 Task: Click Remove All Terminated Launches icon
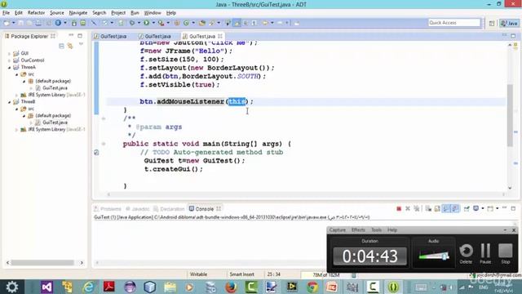pyautogui.click(x=417, y=209)
